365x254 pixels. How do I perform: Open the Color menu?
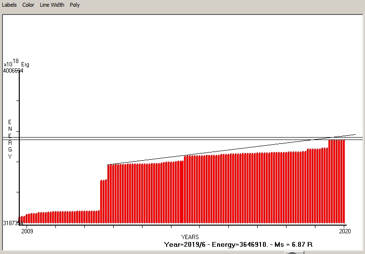tap(28, 5)
